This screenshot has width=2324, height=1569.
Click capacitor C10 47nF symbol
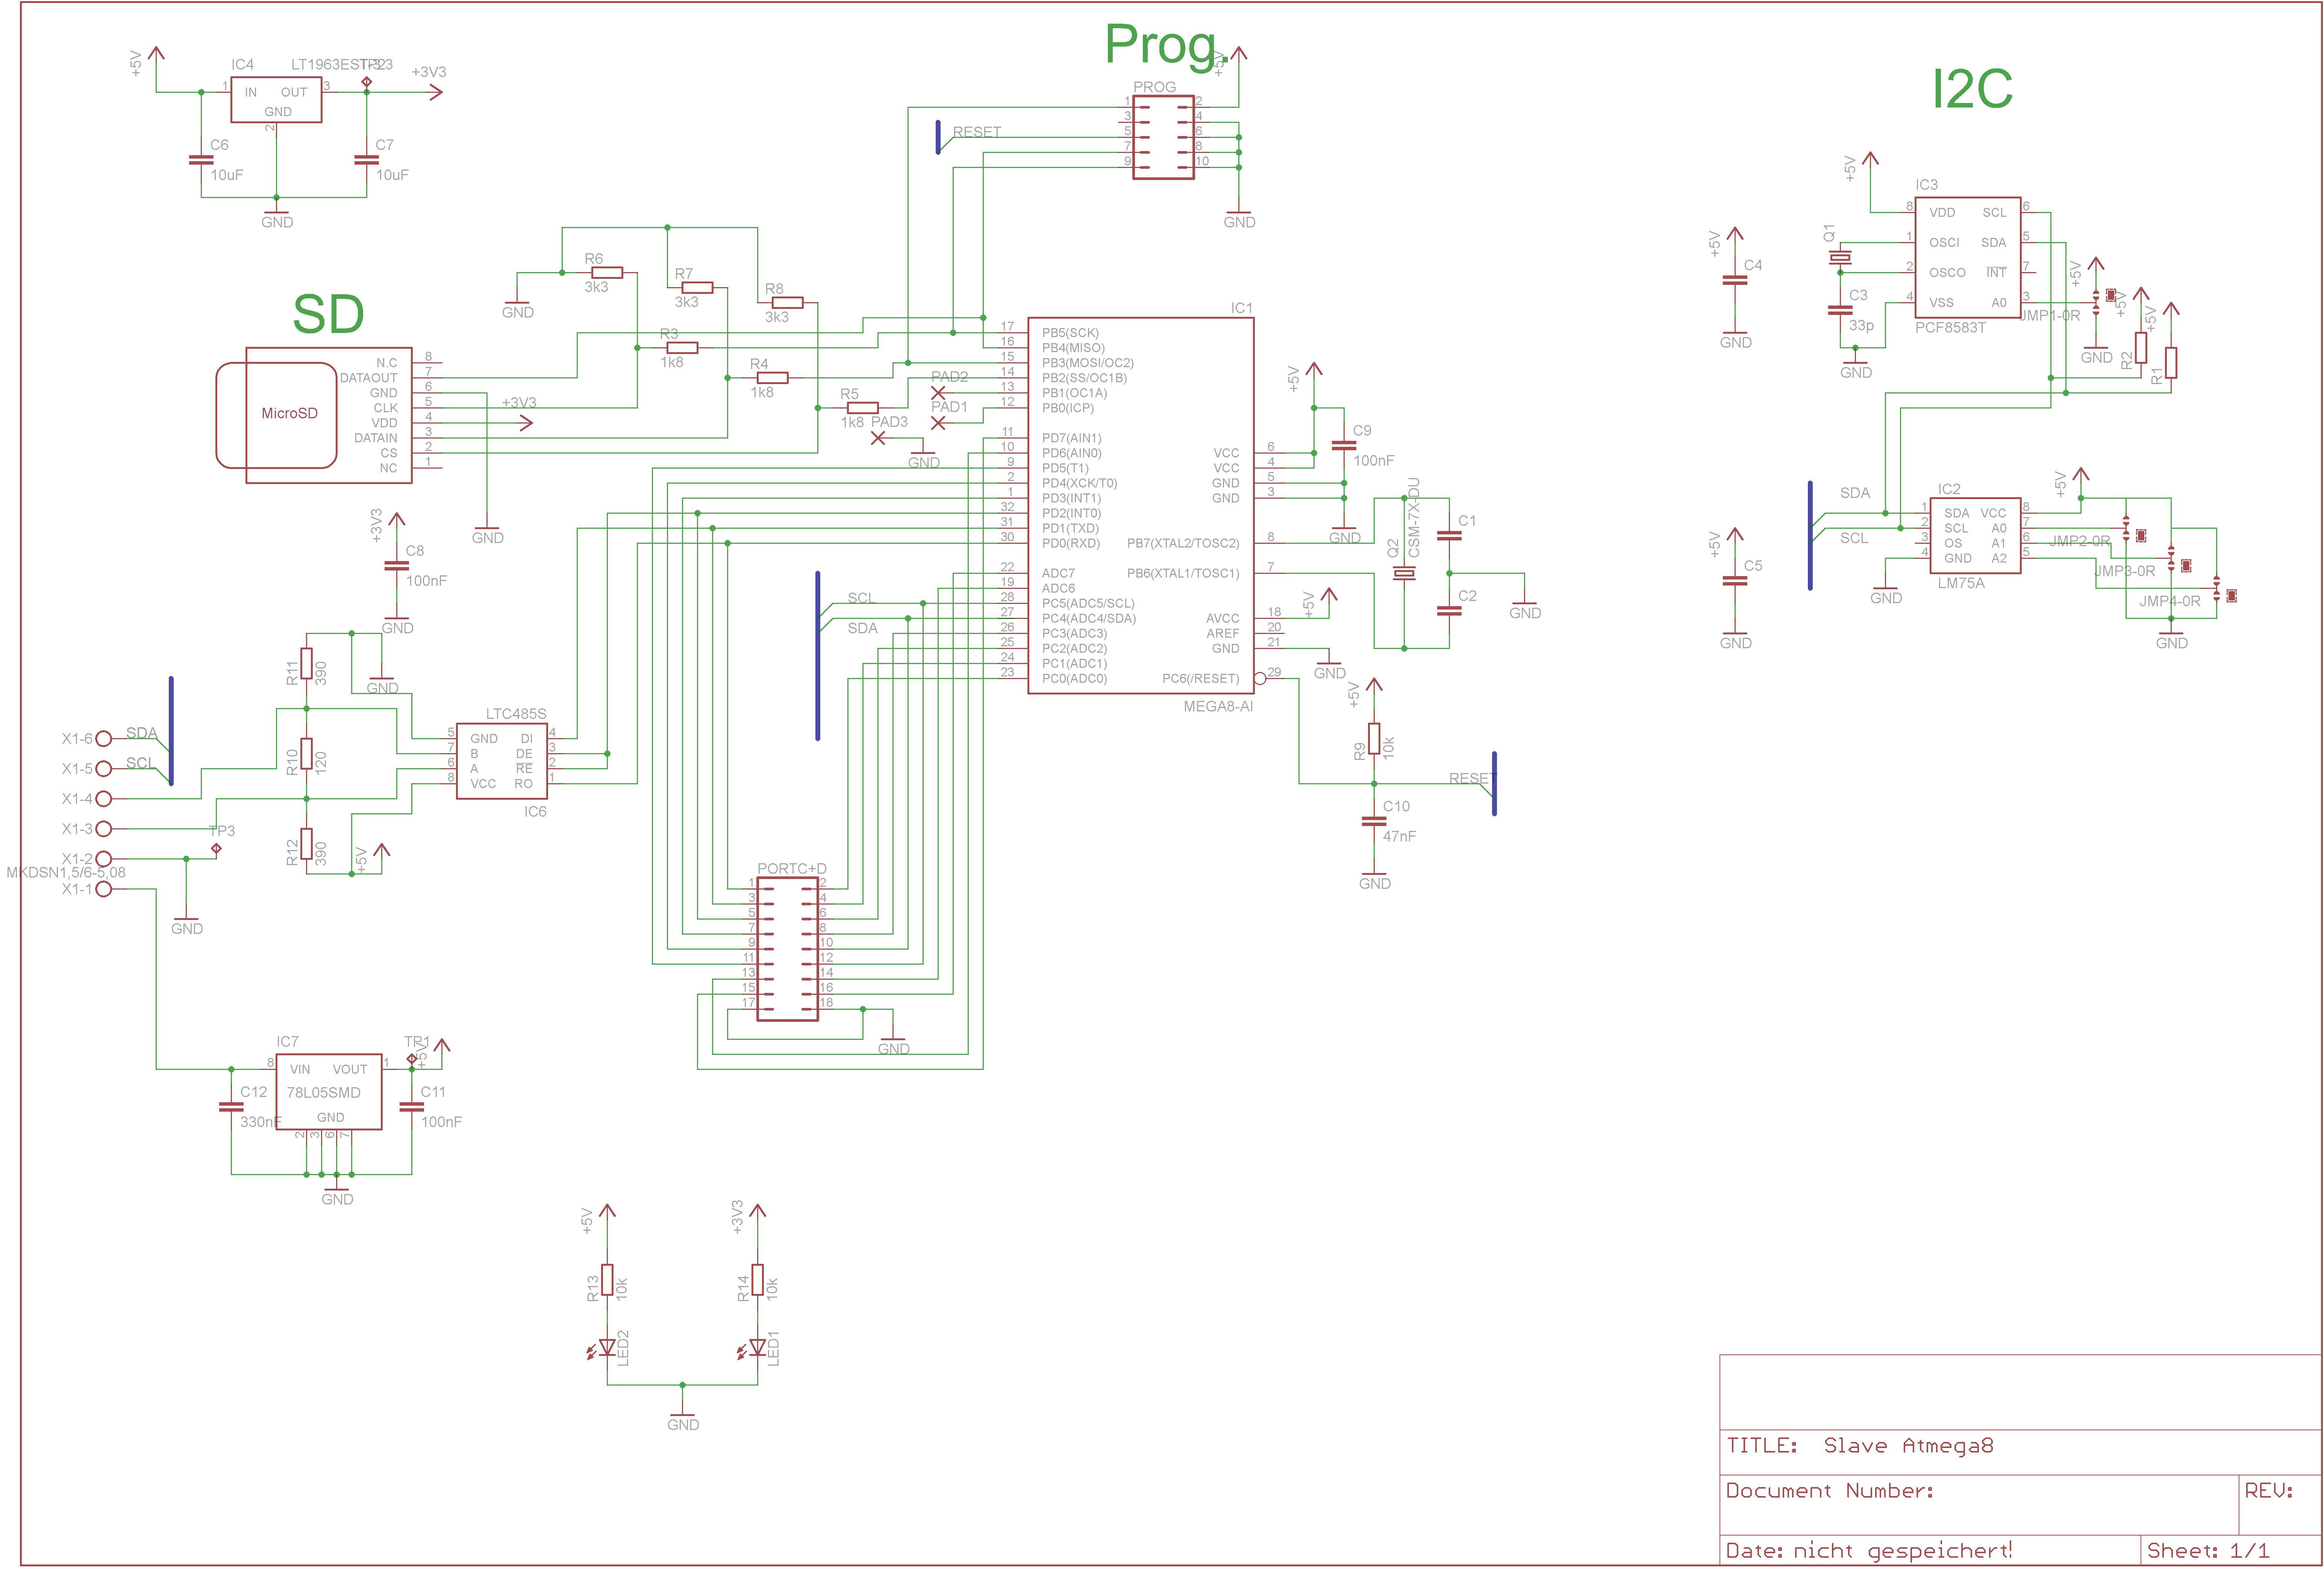(x=1374, y=822)
